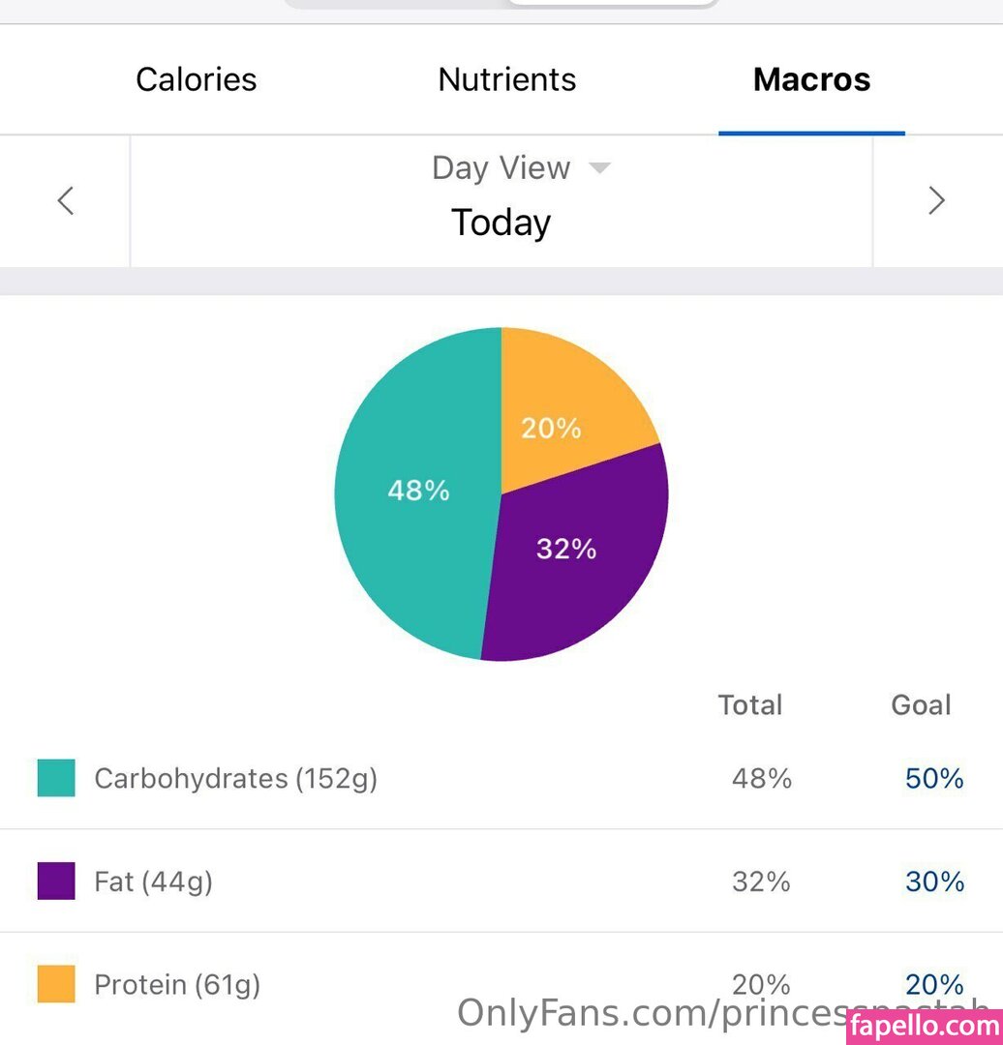Advance to next day with right chevron

click(936, 201)
